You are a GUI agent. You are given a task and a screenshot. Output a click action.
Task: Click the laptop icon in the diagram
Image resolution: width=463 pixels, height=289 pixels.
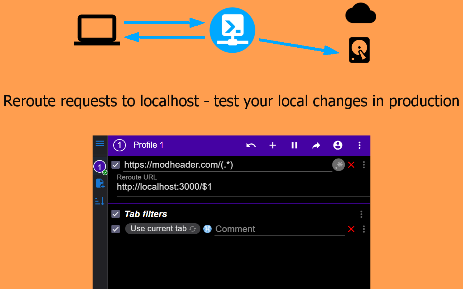[97, 30]
